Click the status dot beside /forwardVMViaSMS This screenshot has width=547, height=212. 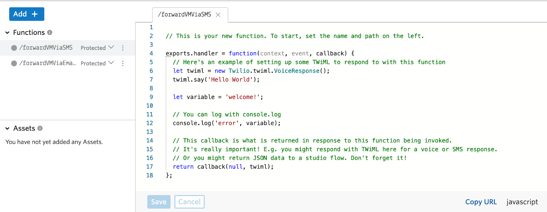pos(14,48)
